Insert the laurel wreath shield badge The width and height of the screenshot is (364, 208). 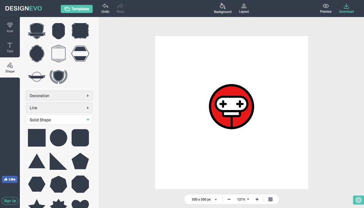tap(58, 76)
